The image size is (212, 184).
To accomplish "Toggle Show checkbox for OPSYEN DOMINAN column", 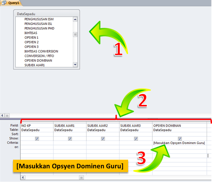I will point(180,139).
